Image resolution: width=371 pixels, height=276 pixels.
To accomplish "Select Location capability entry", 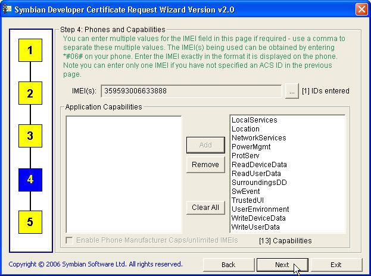I will click(245, 129).
